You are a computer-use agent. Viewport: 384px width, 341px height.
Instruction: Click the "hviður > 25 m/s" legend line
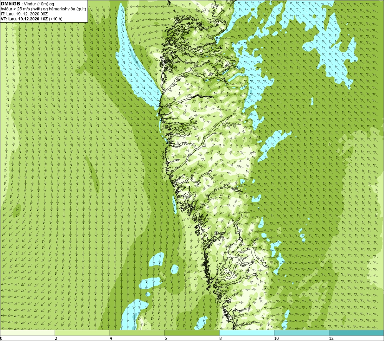point(43,9)
